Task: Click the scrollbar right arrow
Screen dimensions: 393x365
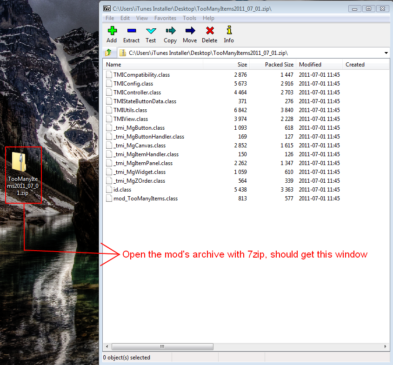Action: pyautogui.click(x=385, y=347)
